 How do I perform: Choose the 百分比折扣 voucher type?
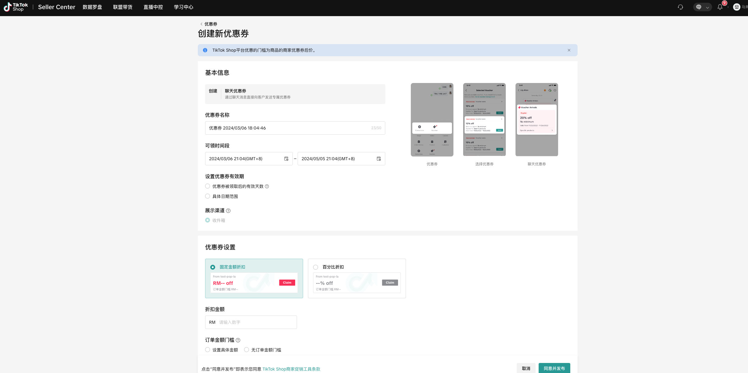(316, 267)
